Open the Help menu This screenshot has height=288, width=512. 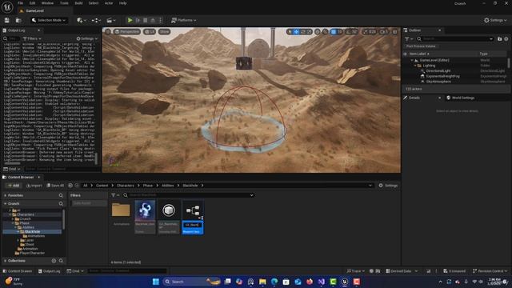[x=122, y=3]
